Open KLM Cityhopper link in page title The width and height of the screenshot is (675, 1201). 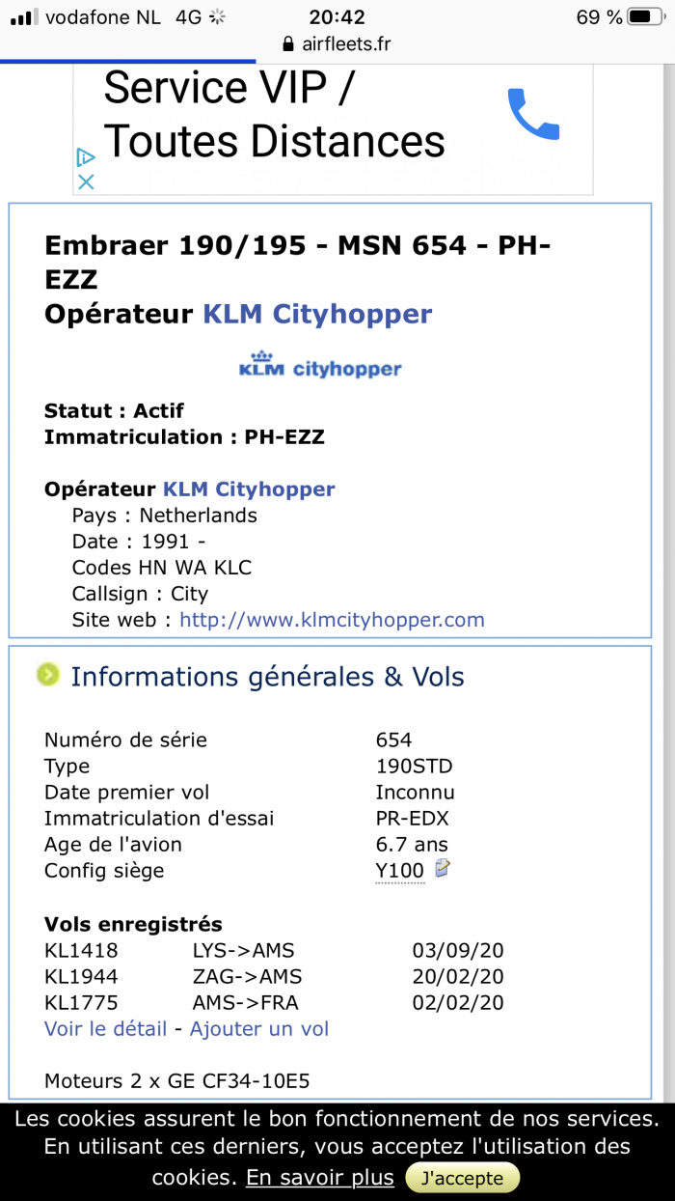tap(316, 314)
